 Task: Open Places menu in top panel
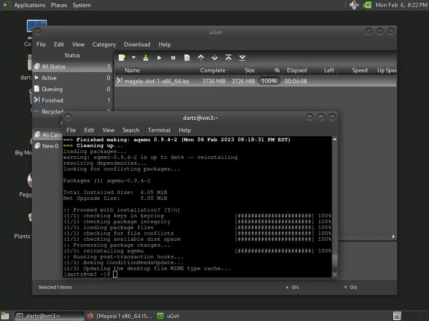pos(59,5)
